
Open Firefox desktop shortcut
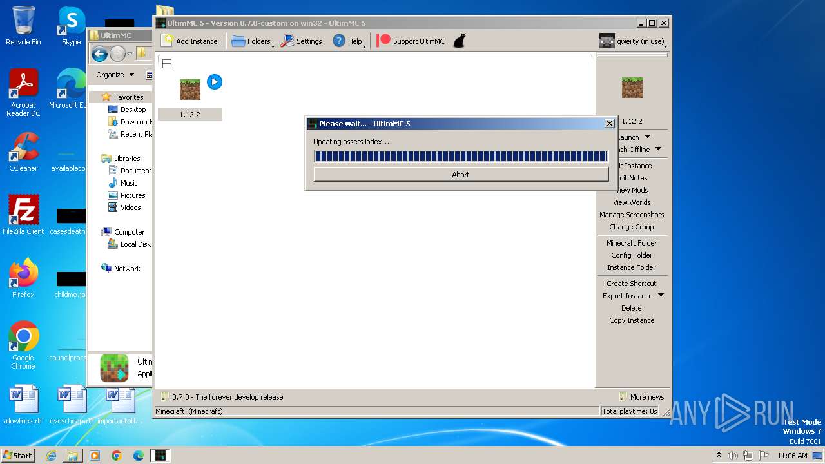click(x=23, y=278)
